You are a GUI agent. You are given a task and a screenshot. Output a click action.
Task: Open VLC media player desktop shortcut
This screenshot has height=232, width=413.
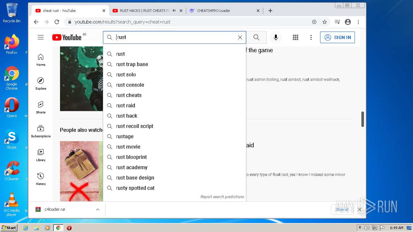click(12, 204)
